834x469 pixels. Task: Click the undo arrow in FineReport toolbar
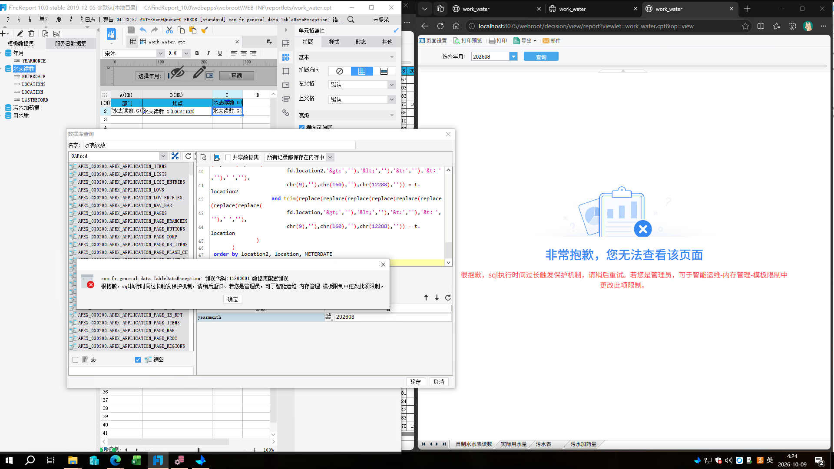[x=143, y=30]
